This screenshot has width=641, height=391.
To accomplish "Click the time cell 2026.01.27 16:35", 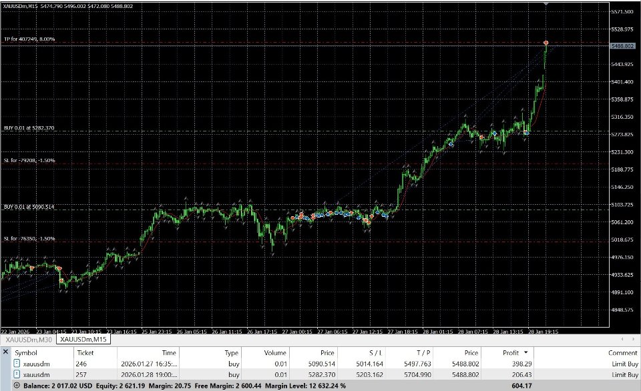I will point(149,364).
